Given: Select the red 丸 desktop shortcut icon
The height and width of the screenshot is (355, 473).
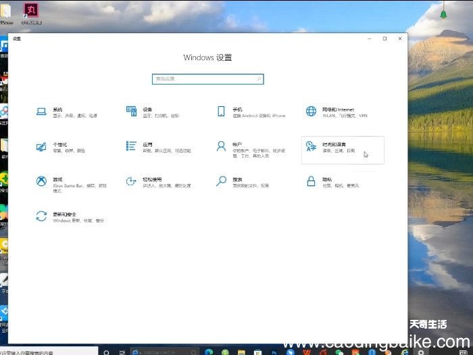Looking at the screenshot, I should tap(31, 14).
